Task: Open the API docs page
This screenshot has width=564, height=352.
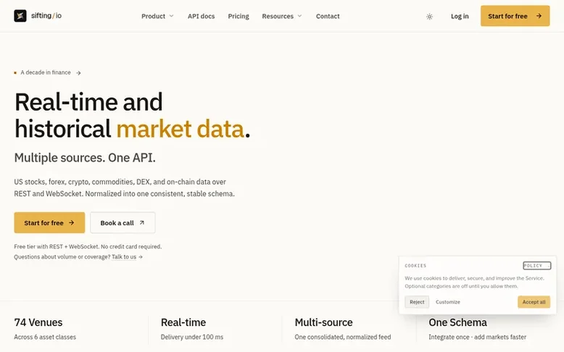Action: pos(201,16)
